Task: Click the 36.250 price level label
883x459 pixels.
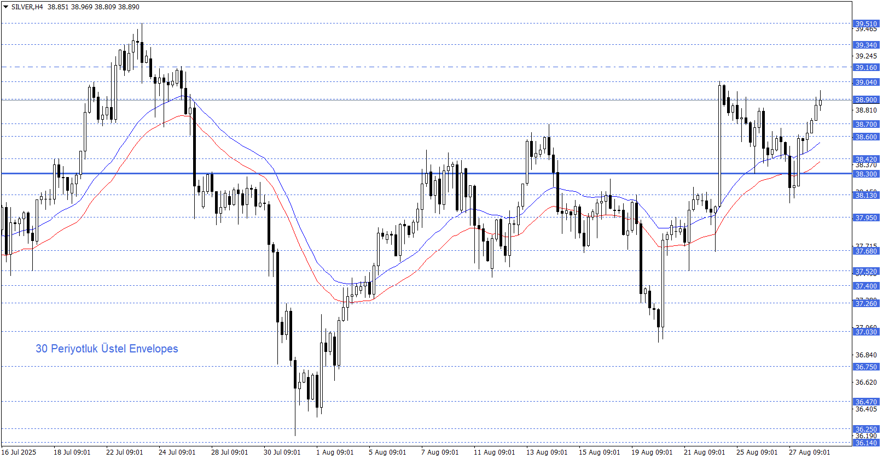Action: 866,429
